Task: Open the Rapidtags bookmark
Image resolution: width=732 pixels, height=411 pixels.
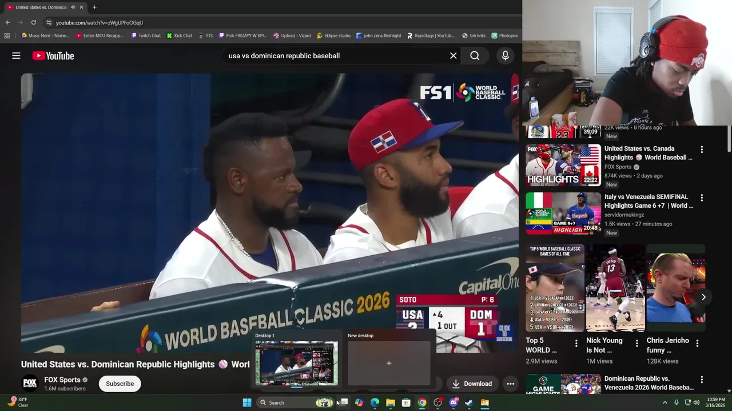Action: point(431,35)
